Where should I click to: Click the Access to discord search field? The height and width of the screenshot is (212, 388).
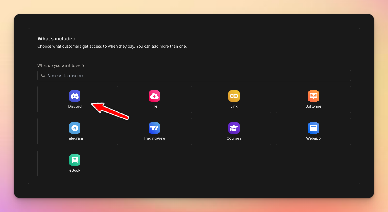point(194,76)
